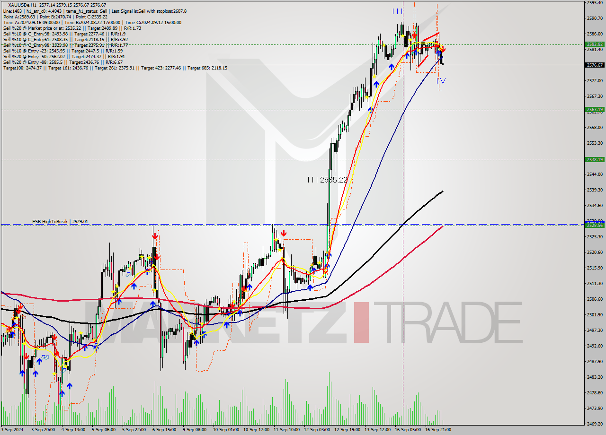
Task: Click the 'FSB-HighToBreak | 2529.01' label
Action: [60, 221]
